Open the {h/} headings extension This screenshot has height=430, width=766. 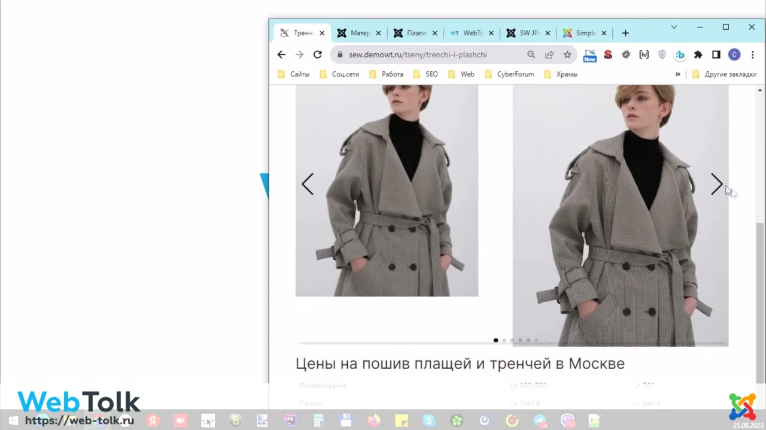tap(644, 54)
